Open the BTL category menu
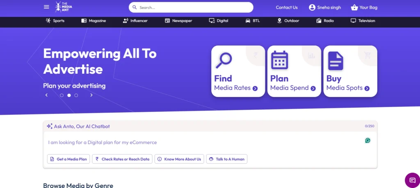420x188 pixels. point(253,20)
